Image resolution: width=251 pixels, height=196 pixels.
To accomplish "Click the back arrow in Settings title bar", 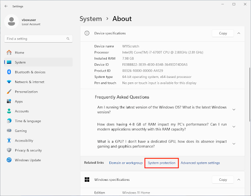I will click(6, 6).
